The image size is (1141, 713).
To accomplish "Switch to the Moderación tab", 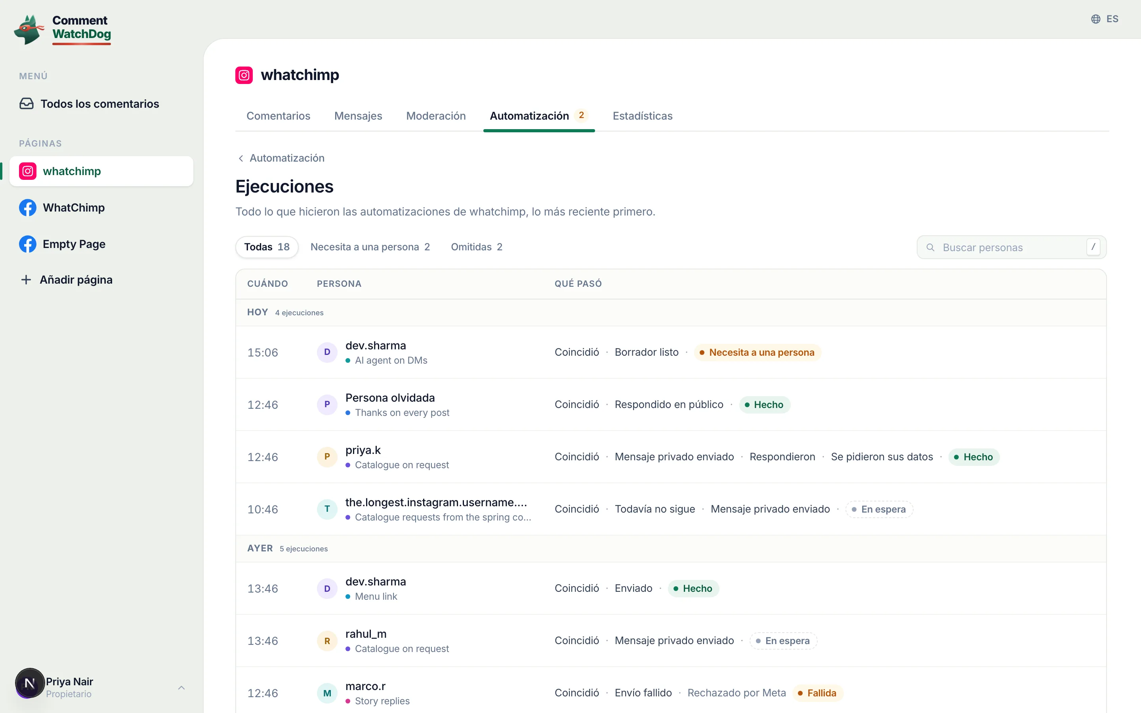I will 436,116.
